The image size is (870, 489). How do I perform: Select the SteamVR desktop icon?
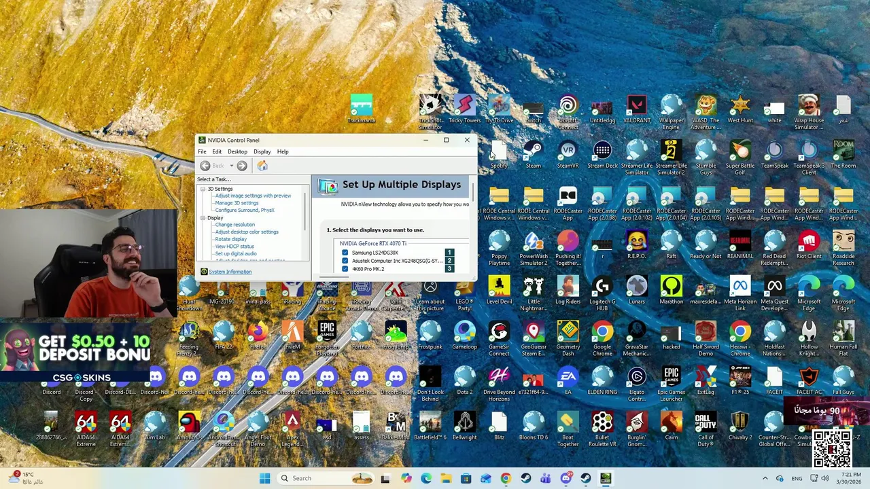[568, 154]
